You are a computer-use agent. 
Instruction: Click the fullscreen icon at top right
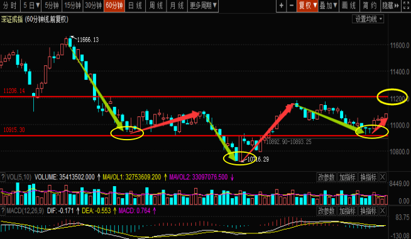point(406,6)
